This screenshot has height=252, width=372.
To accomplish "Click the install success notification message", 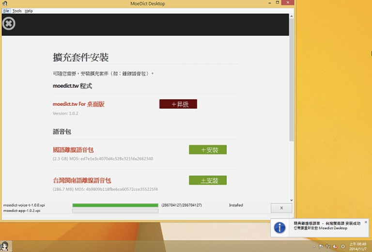I will pyautogui.click(x=327, y=226).
